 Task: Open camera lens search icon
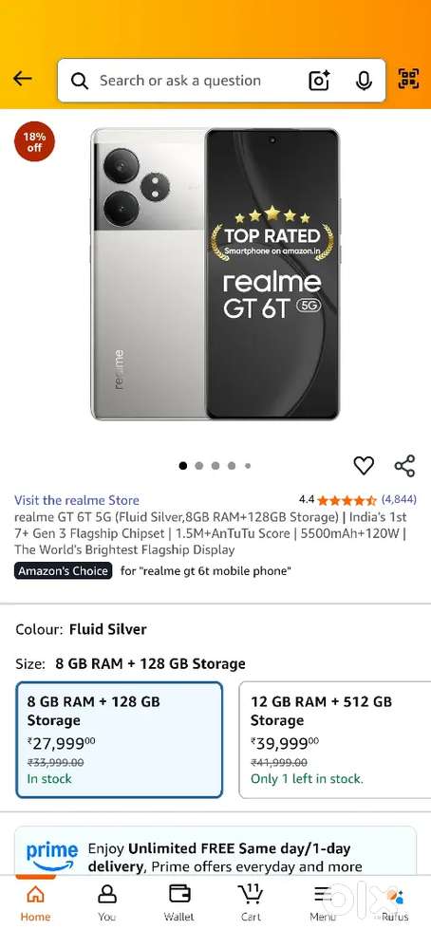point(319,81)
